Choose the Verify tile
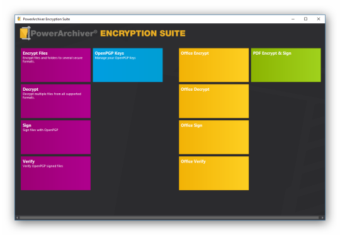 click(56, 173)
